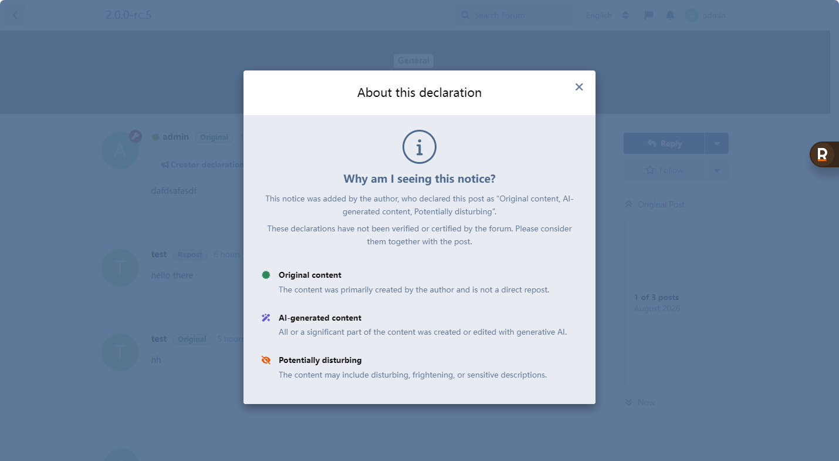The height and width of the screenshot is (461, 839).
Task: Click the Potentially disturbing heading
Action: [320, 360]
